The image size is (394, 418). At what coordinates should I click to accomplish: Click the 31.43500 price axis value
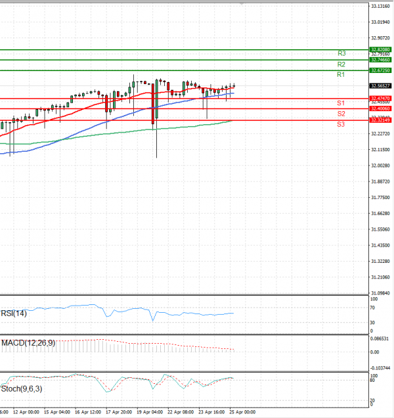coord(380,245)
